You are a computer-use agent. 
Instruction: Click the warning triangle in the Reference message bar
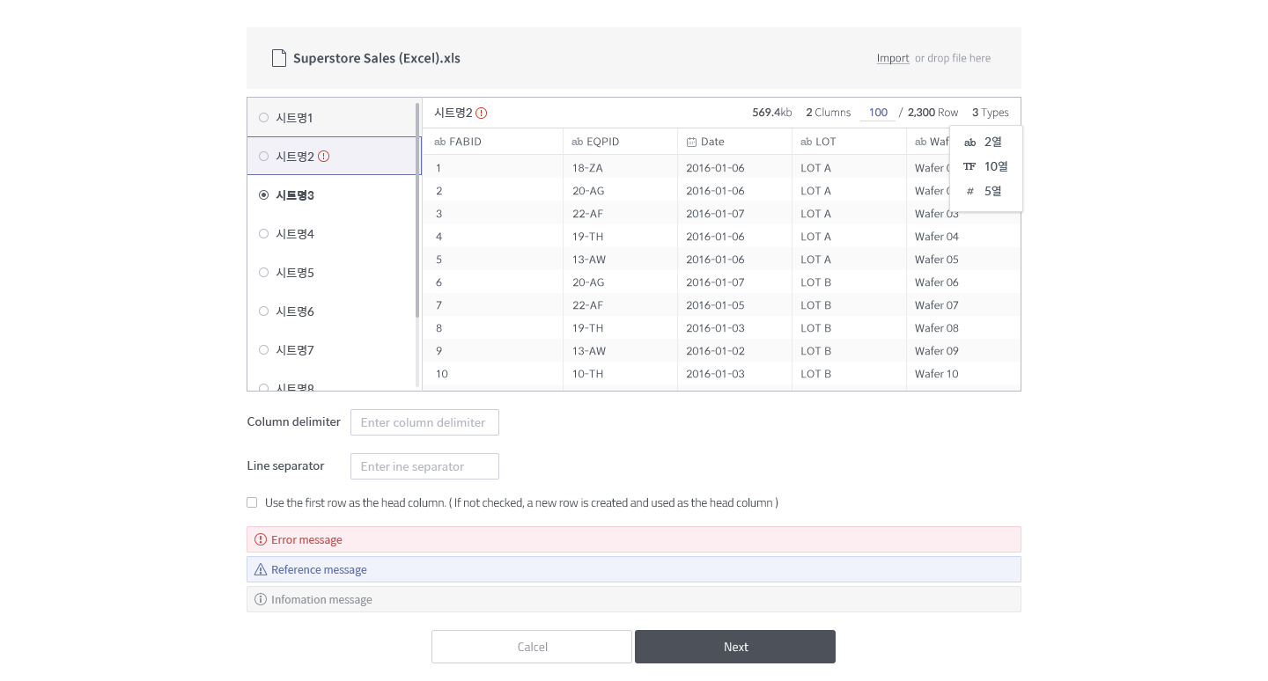(x=260, y=569)
